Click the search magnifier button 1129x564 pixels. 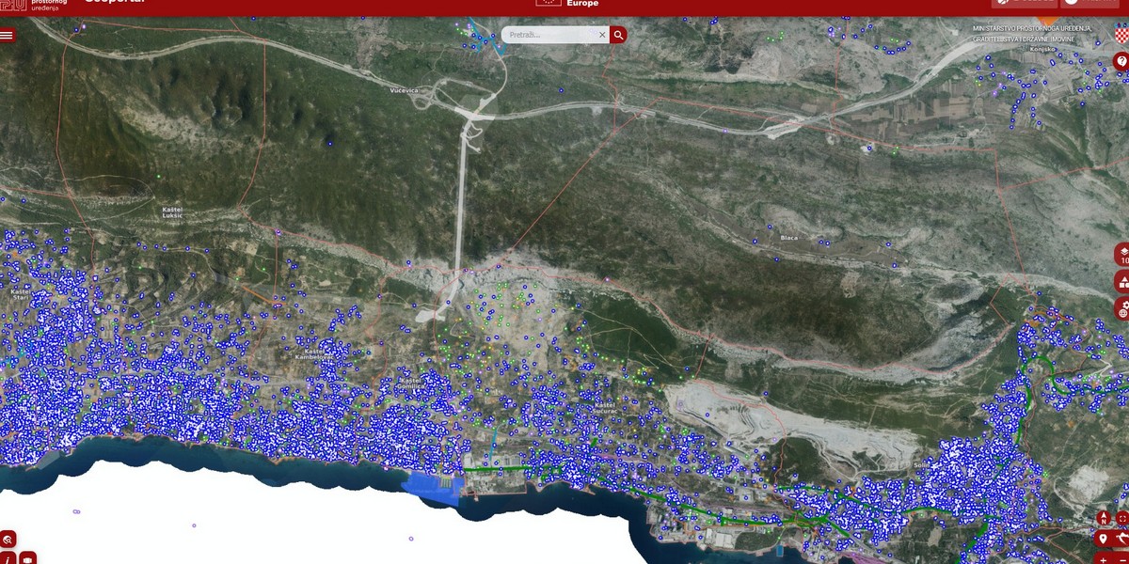point(618,35)
